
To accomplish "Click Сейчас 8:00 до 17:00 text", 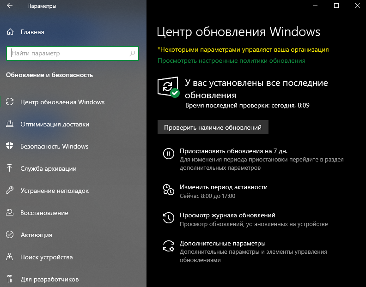I will tap(207, 196).
